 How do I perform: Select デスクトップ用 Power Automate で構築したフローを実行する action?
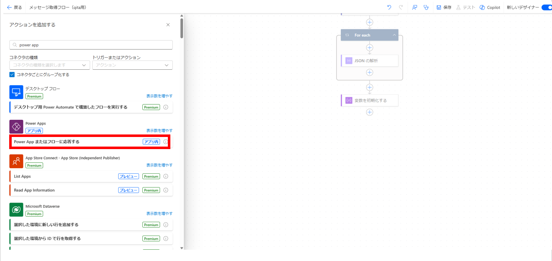(x=91, y=107)
